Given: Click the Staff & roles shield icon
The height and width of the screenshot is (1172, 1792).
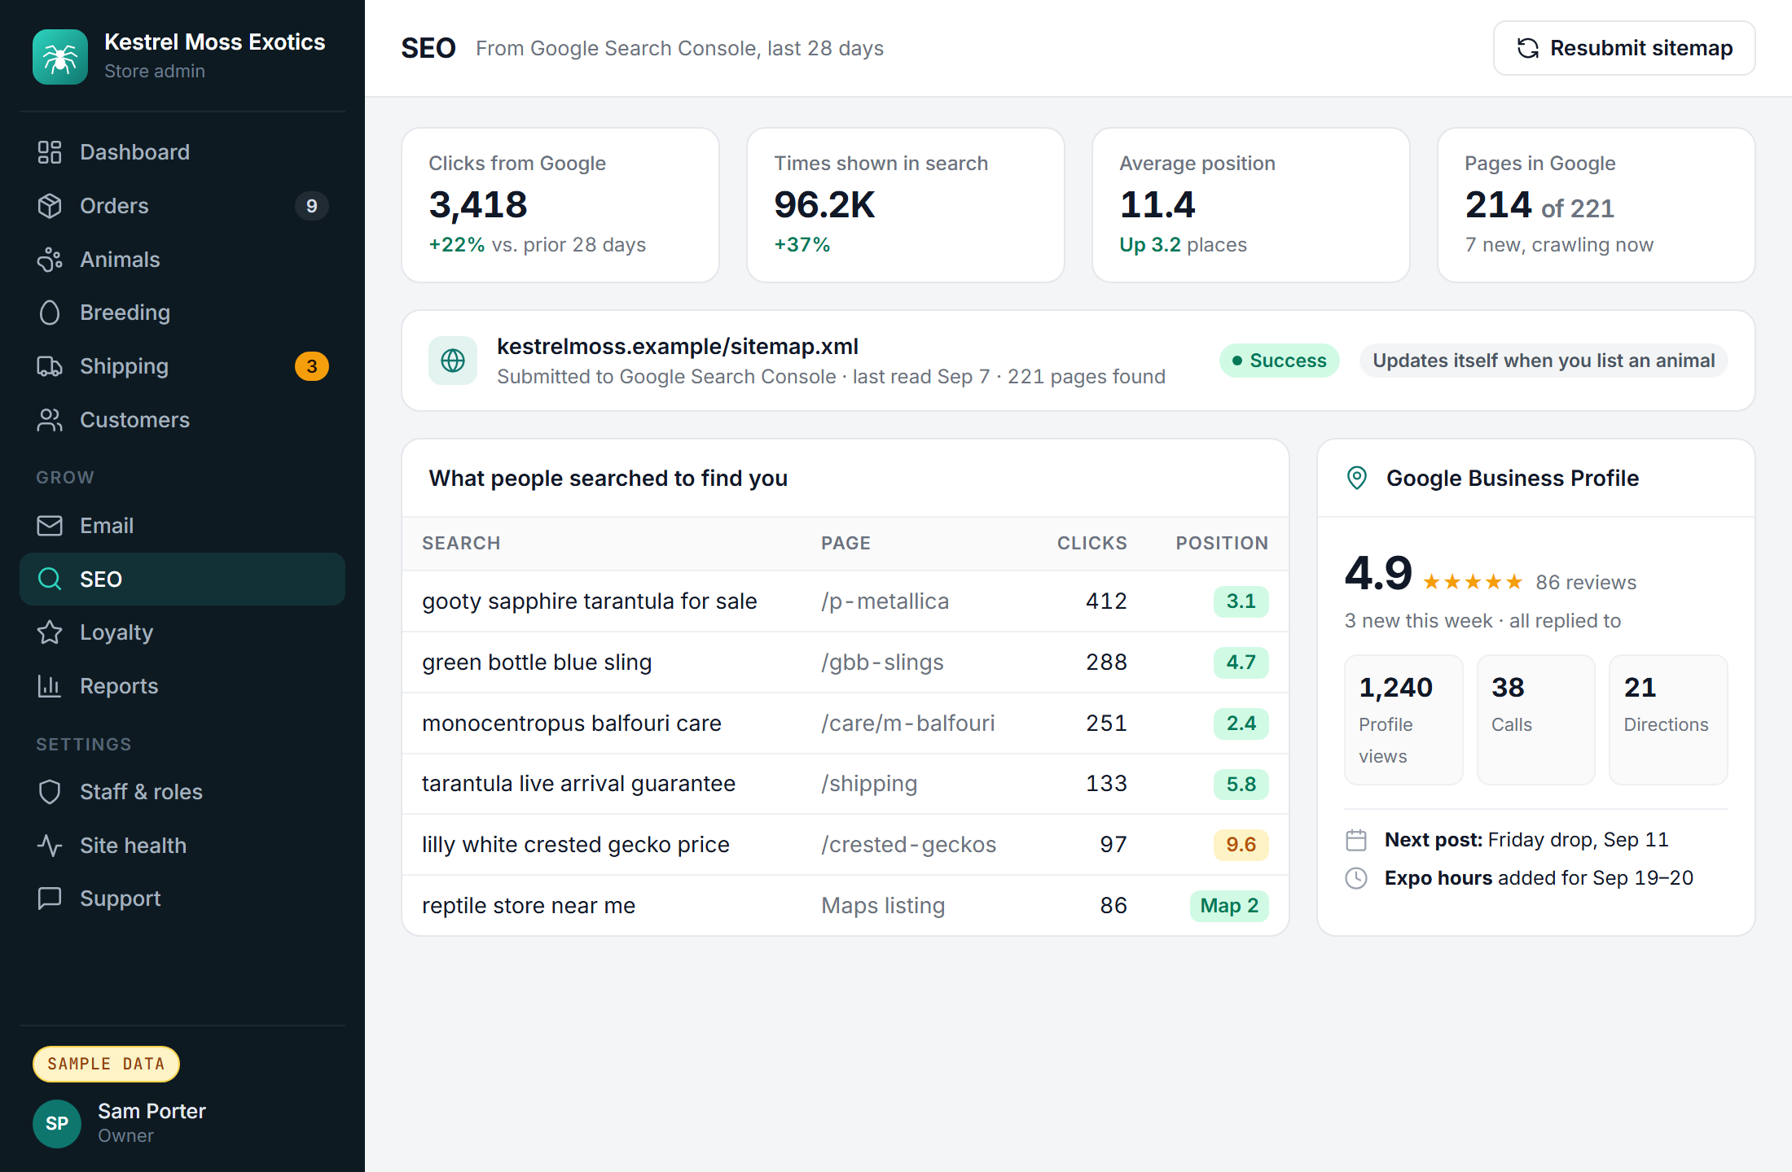Looking at the screenshot, I should [x=50, y=792].
